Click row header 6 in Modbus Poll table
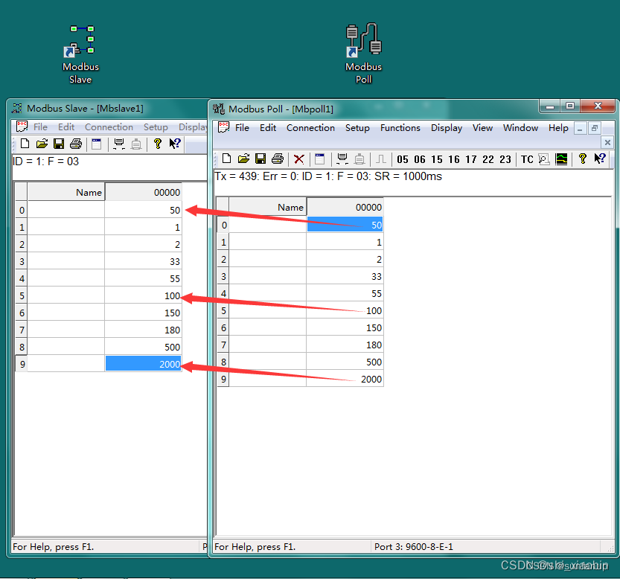The width and height of the screenshot is (620, 579). pyautogui.click(x=223, y=327)
